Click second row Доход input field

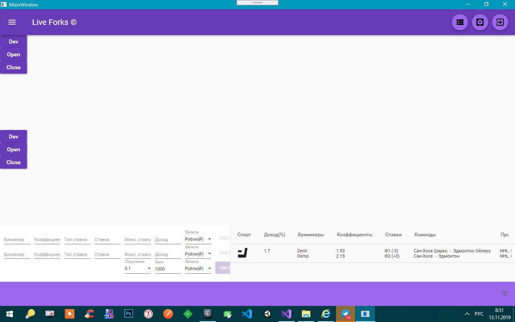(168, 254)
